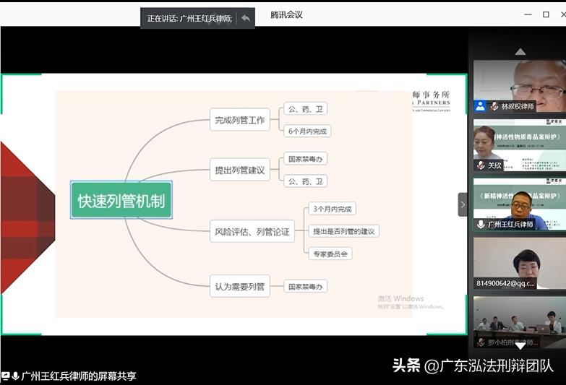Click the 公、药、卫 node under 提出列管建议

coord(305,181)
